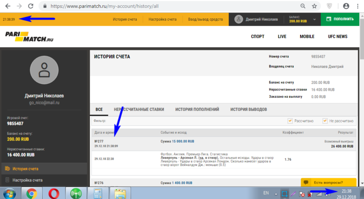Expand the balance dropdown chevron
Screen dimensions: 364x199
click(x=314, y=20)
